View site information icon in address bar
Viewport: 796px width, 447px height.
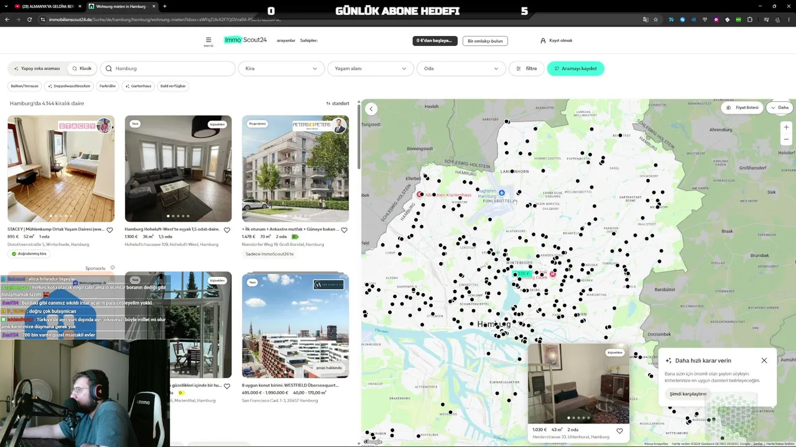pyautogui.click(x=43, y=19)
